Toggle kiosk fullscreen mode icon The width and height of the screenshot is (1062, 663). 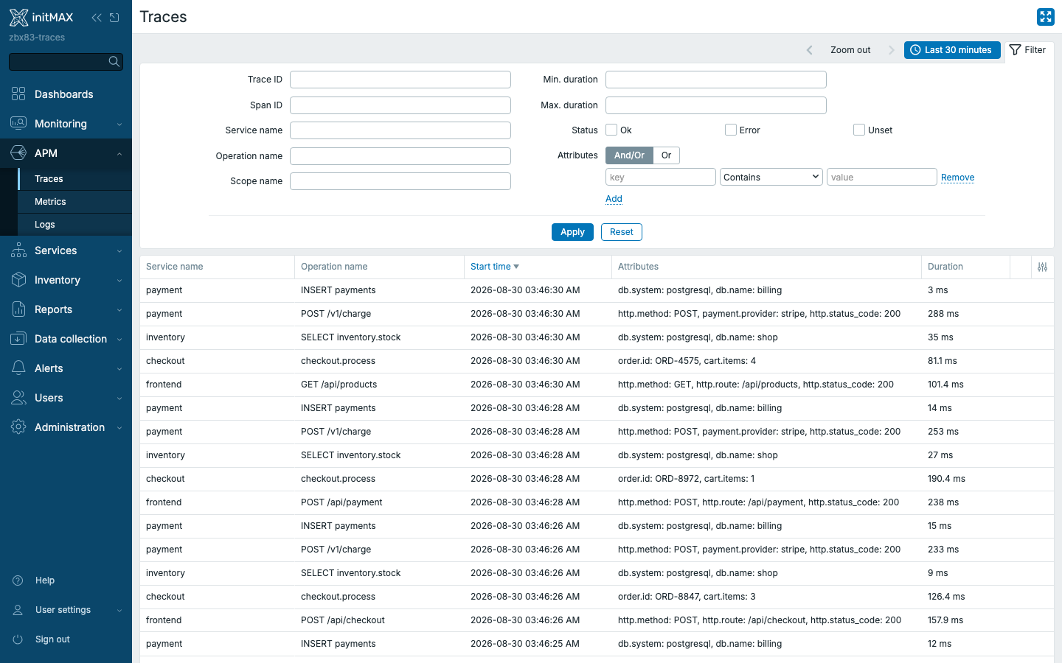tap(1046, 17)
